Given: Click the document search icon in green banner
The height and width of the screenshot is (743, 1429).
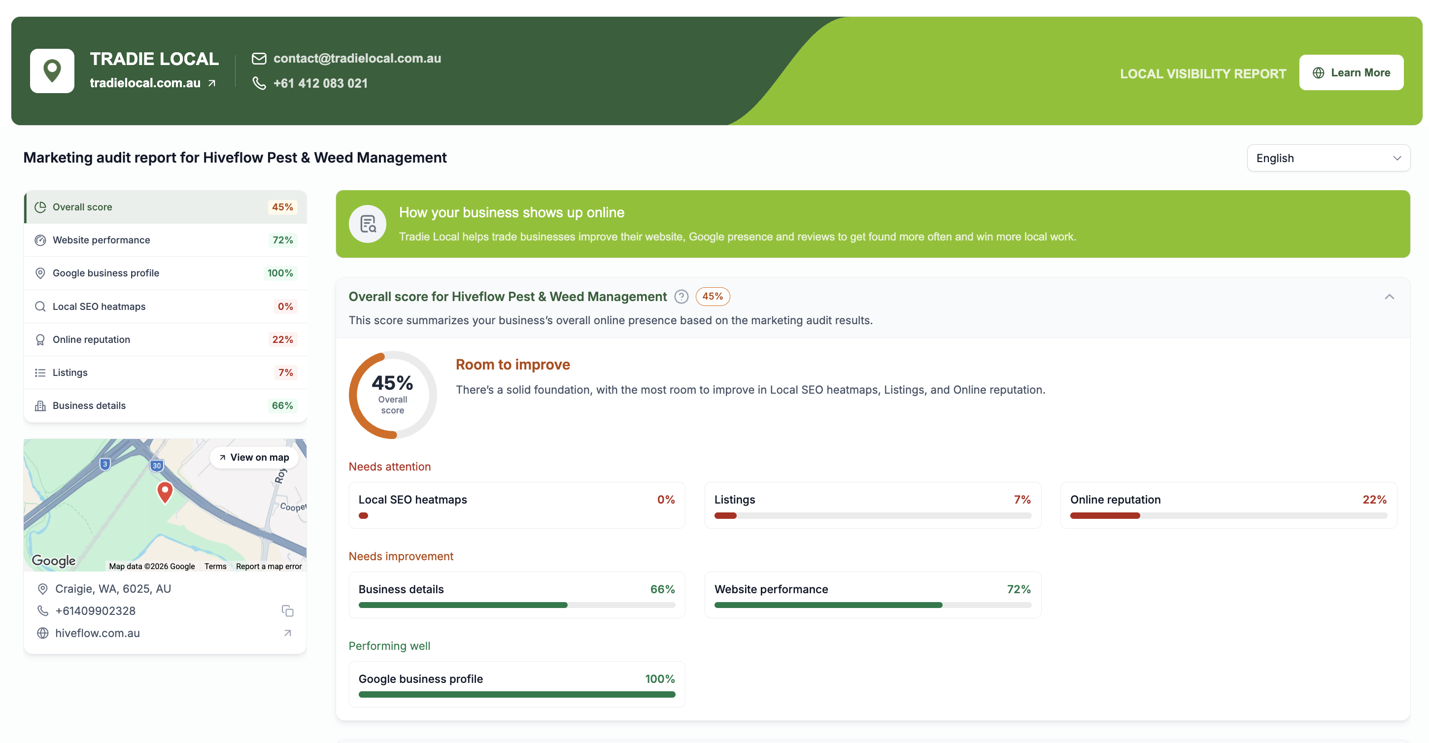Looking at the screenshot, I should click(x=368, y=224).
